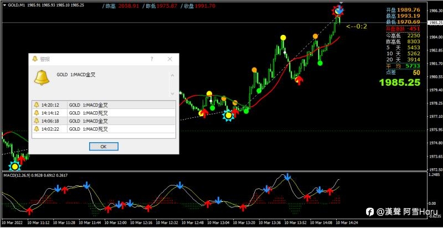
Task: Select the 14:02:22 MACD死叉 alert entry
Action: click(104, 129)
